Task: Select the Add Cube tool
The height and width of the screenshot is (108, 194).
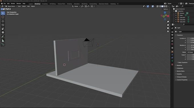Action: 3,45
